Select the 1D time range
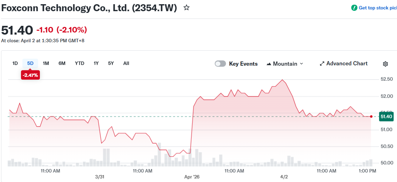397x182 pixels. (15, 64)
